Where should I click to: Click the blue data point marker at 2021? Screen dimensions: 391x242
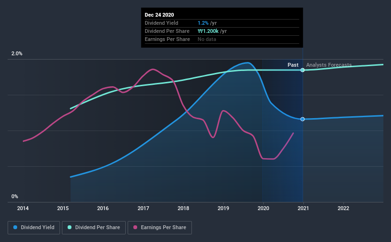pos(302,119)
